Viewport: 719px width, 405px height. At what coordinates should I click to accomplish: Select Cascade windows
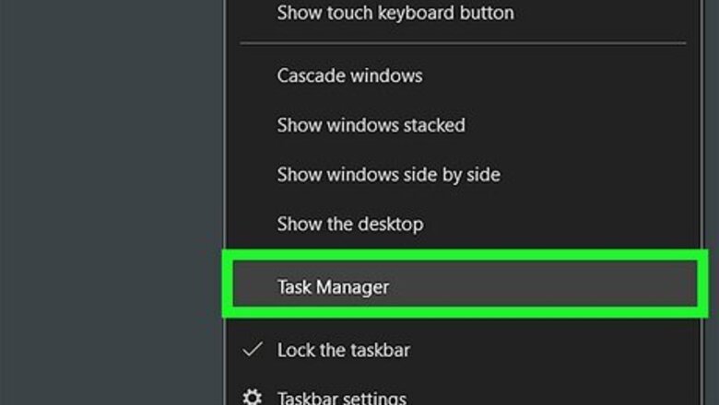pyautogui.click(x=349, y=75)
